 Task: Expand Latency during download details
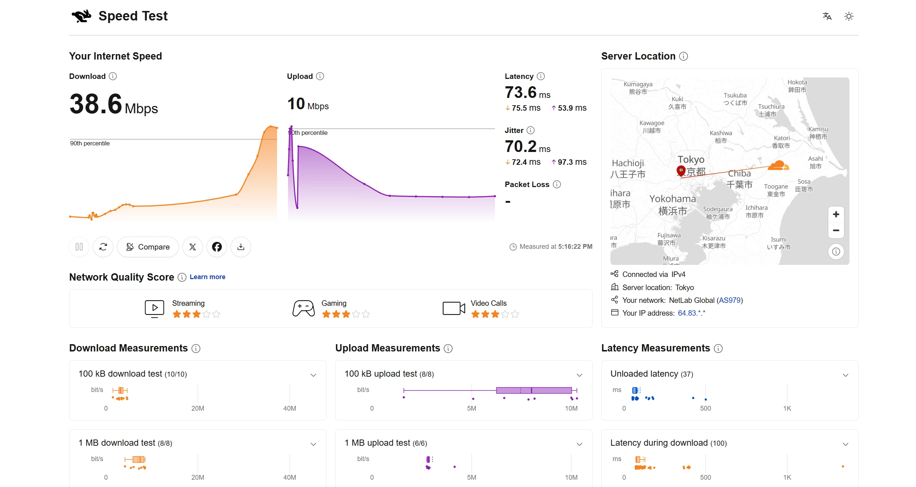(x=845, y=444)
